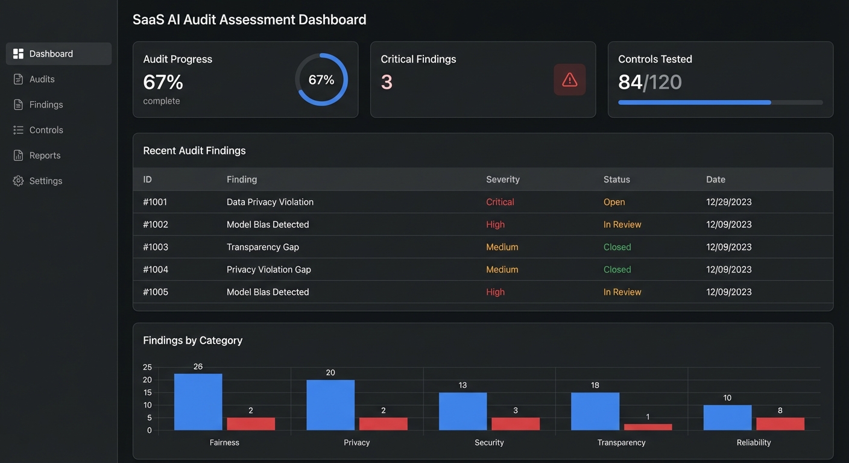The image size is (849, 463).
Task: Click In Review status for finding #1002
Action: tap(622, 224)
